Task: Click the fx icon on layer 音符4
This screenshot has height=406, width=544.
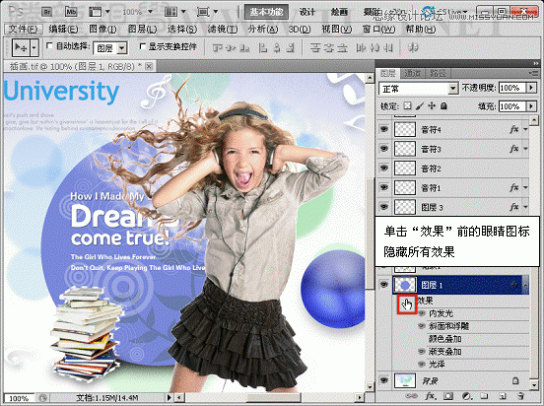Action: pyautogui.click(x=514, y=129)
